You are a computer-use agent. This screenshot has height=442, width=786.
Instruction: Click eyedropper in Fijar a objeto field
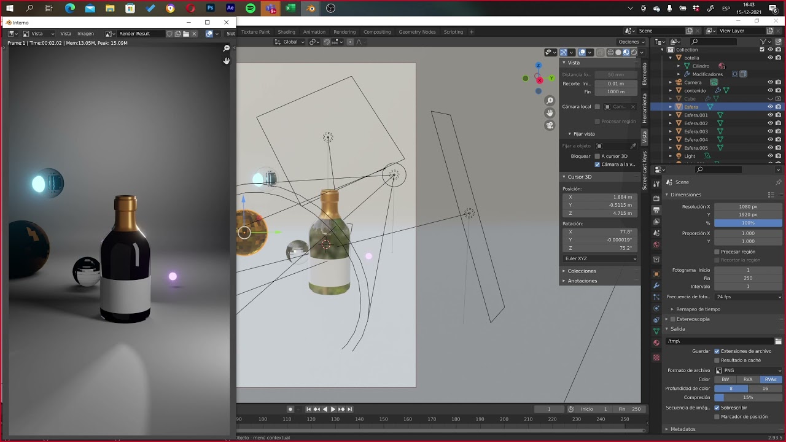[633, 146]
